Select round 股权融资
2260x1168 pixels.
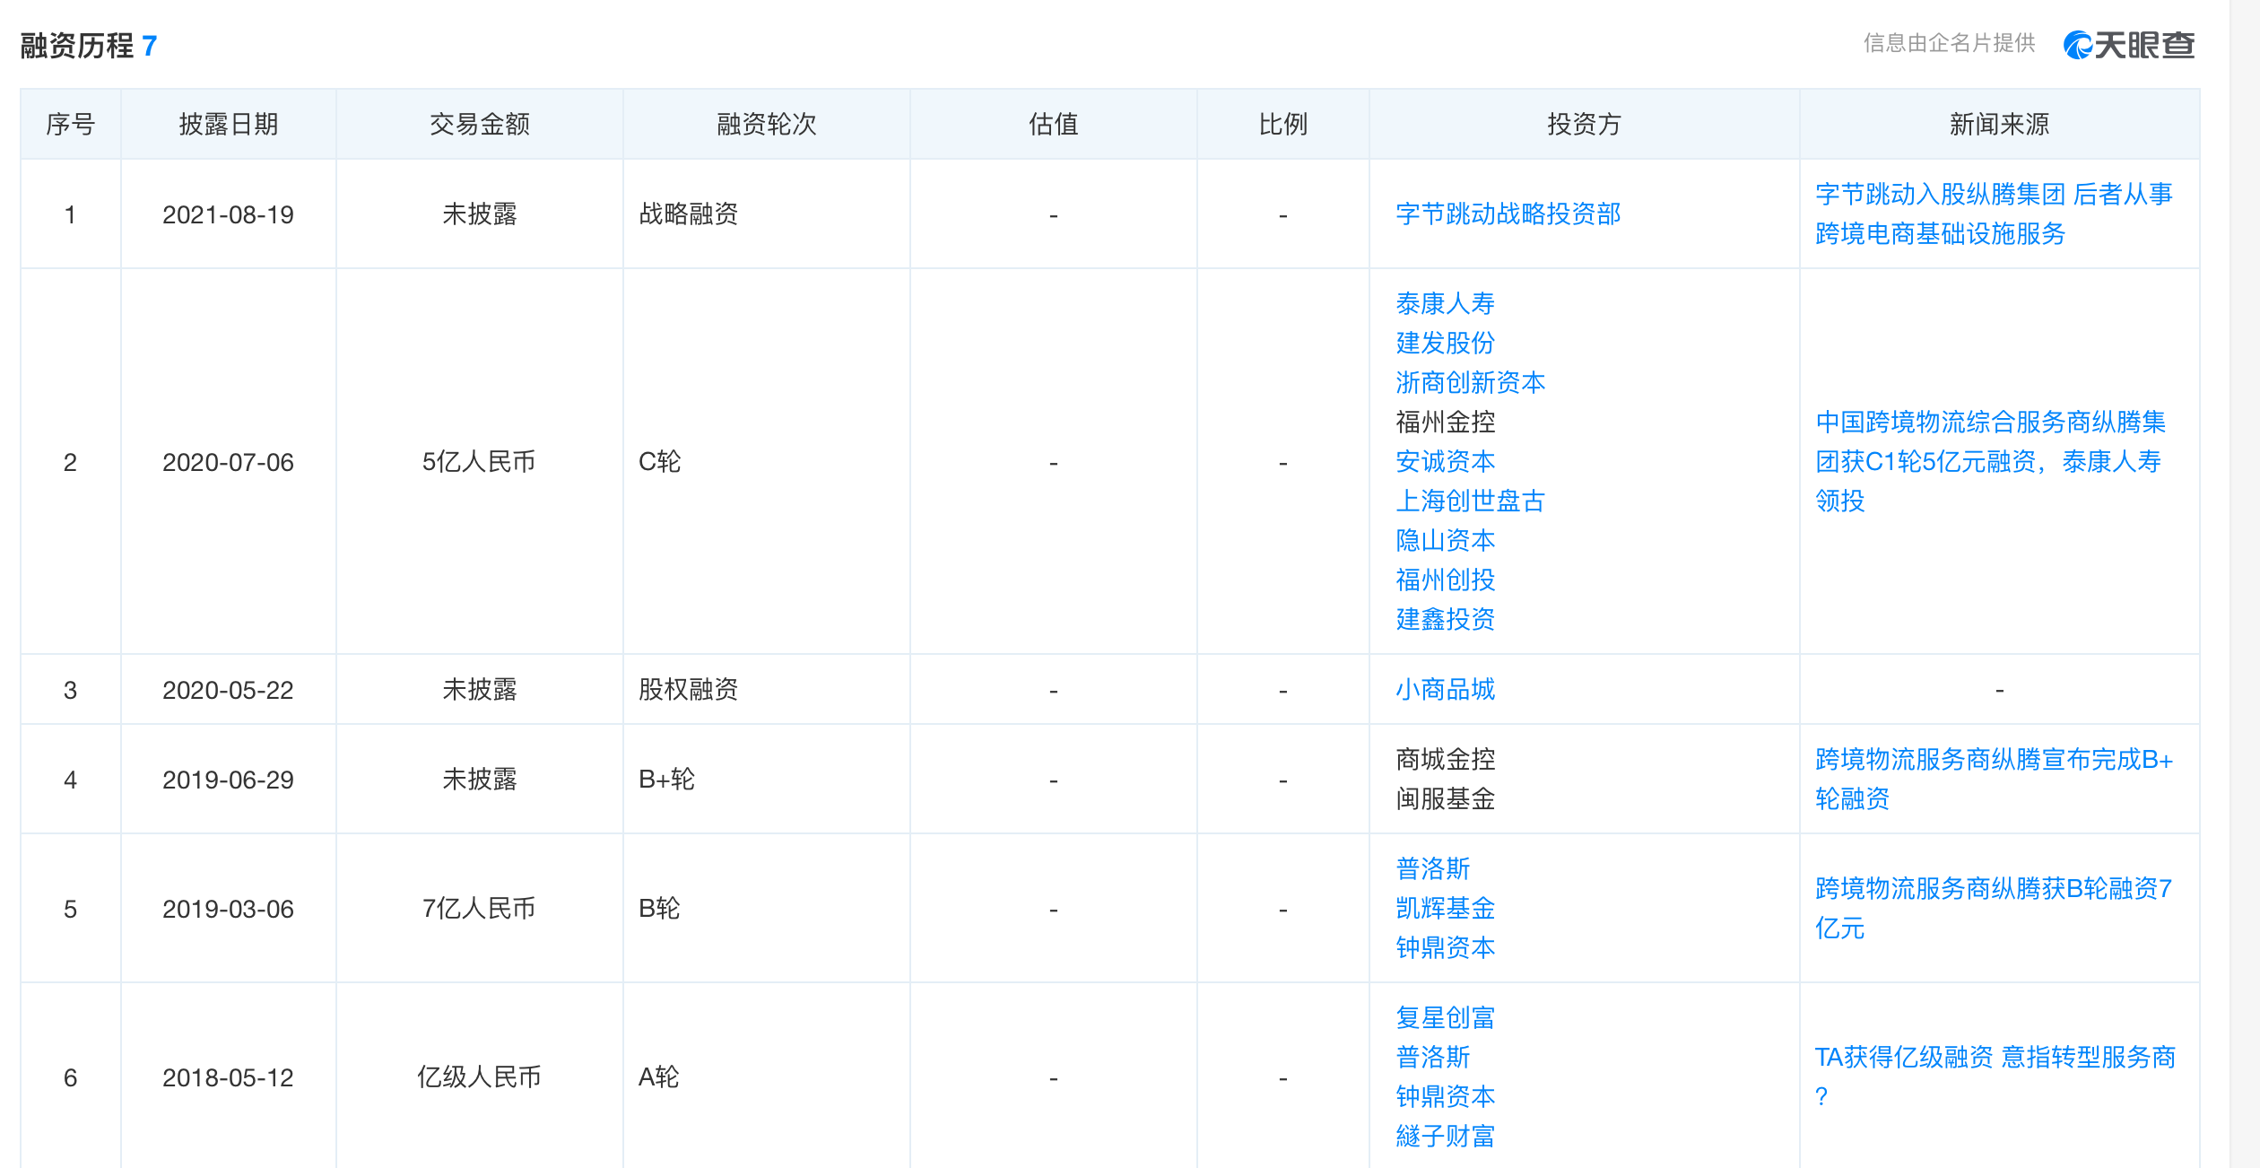pos(689,689)
